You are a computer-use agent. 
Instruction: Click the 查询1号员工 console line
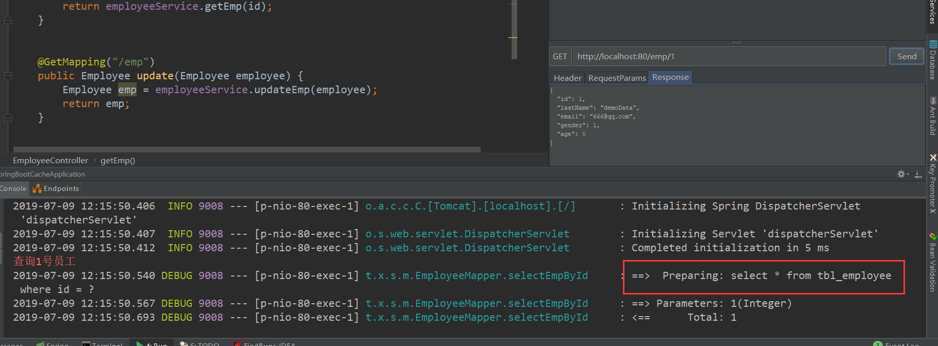[x=44, y=262]
